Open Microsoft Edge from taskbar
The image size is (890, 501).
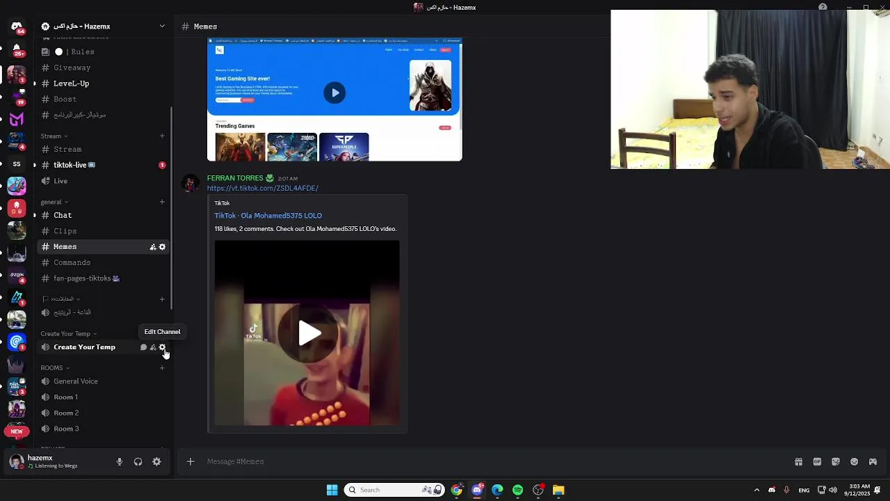(x=497, y=490)
